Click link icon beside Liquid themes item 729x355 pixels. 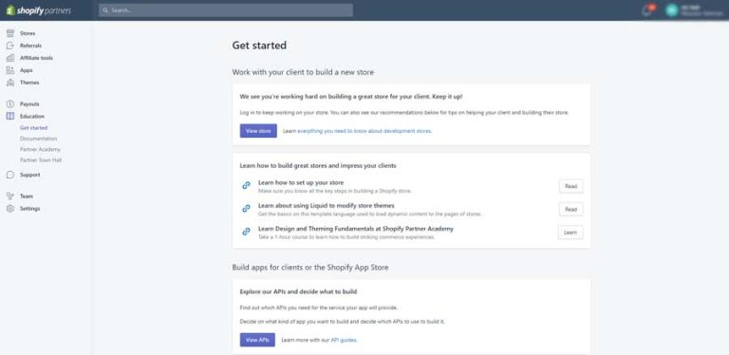[x=247, y=209]
